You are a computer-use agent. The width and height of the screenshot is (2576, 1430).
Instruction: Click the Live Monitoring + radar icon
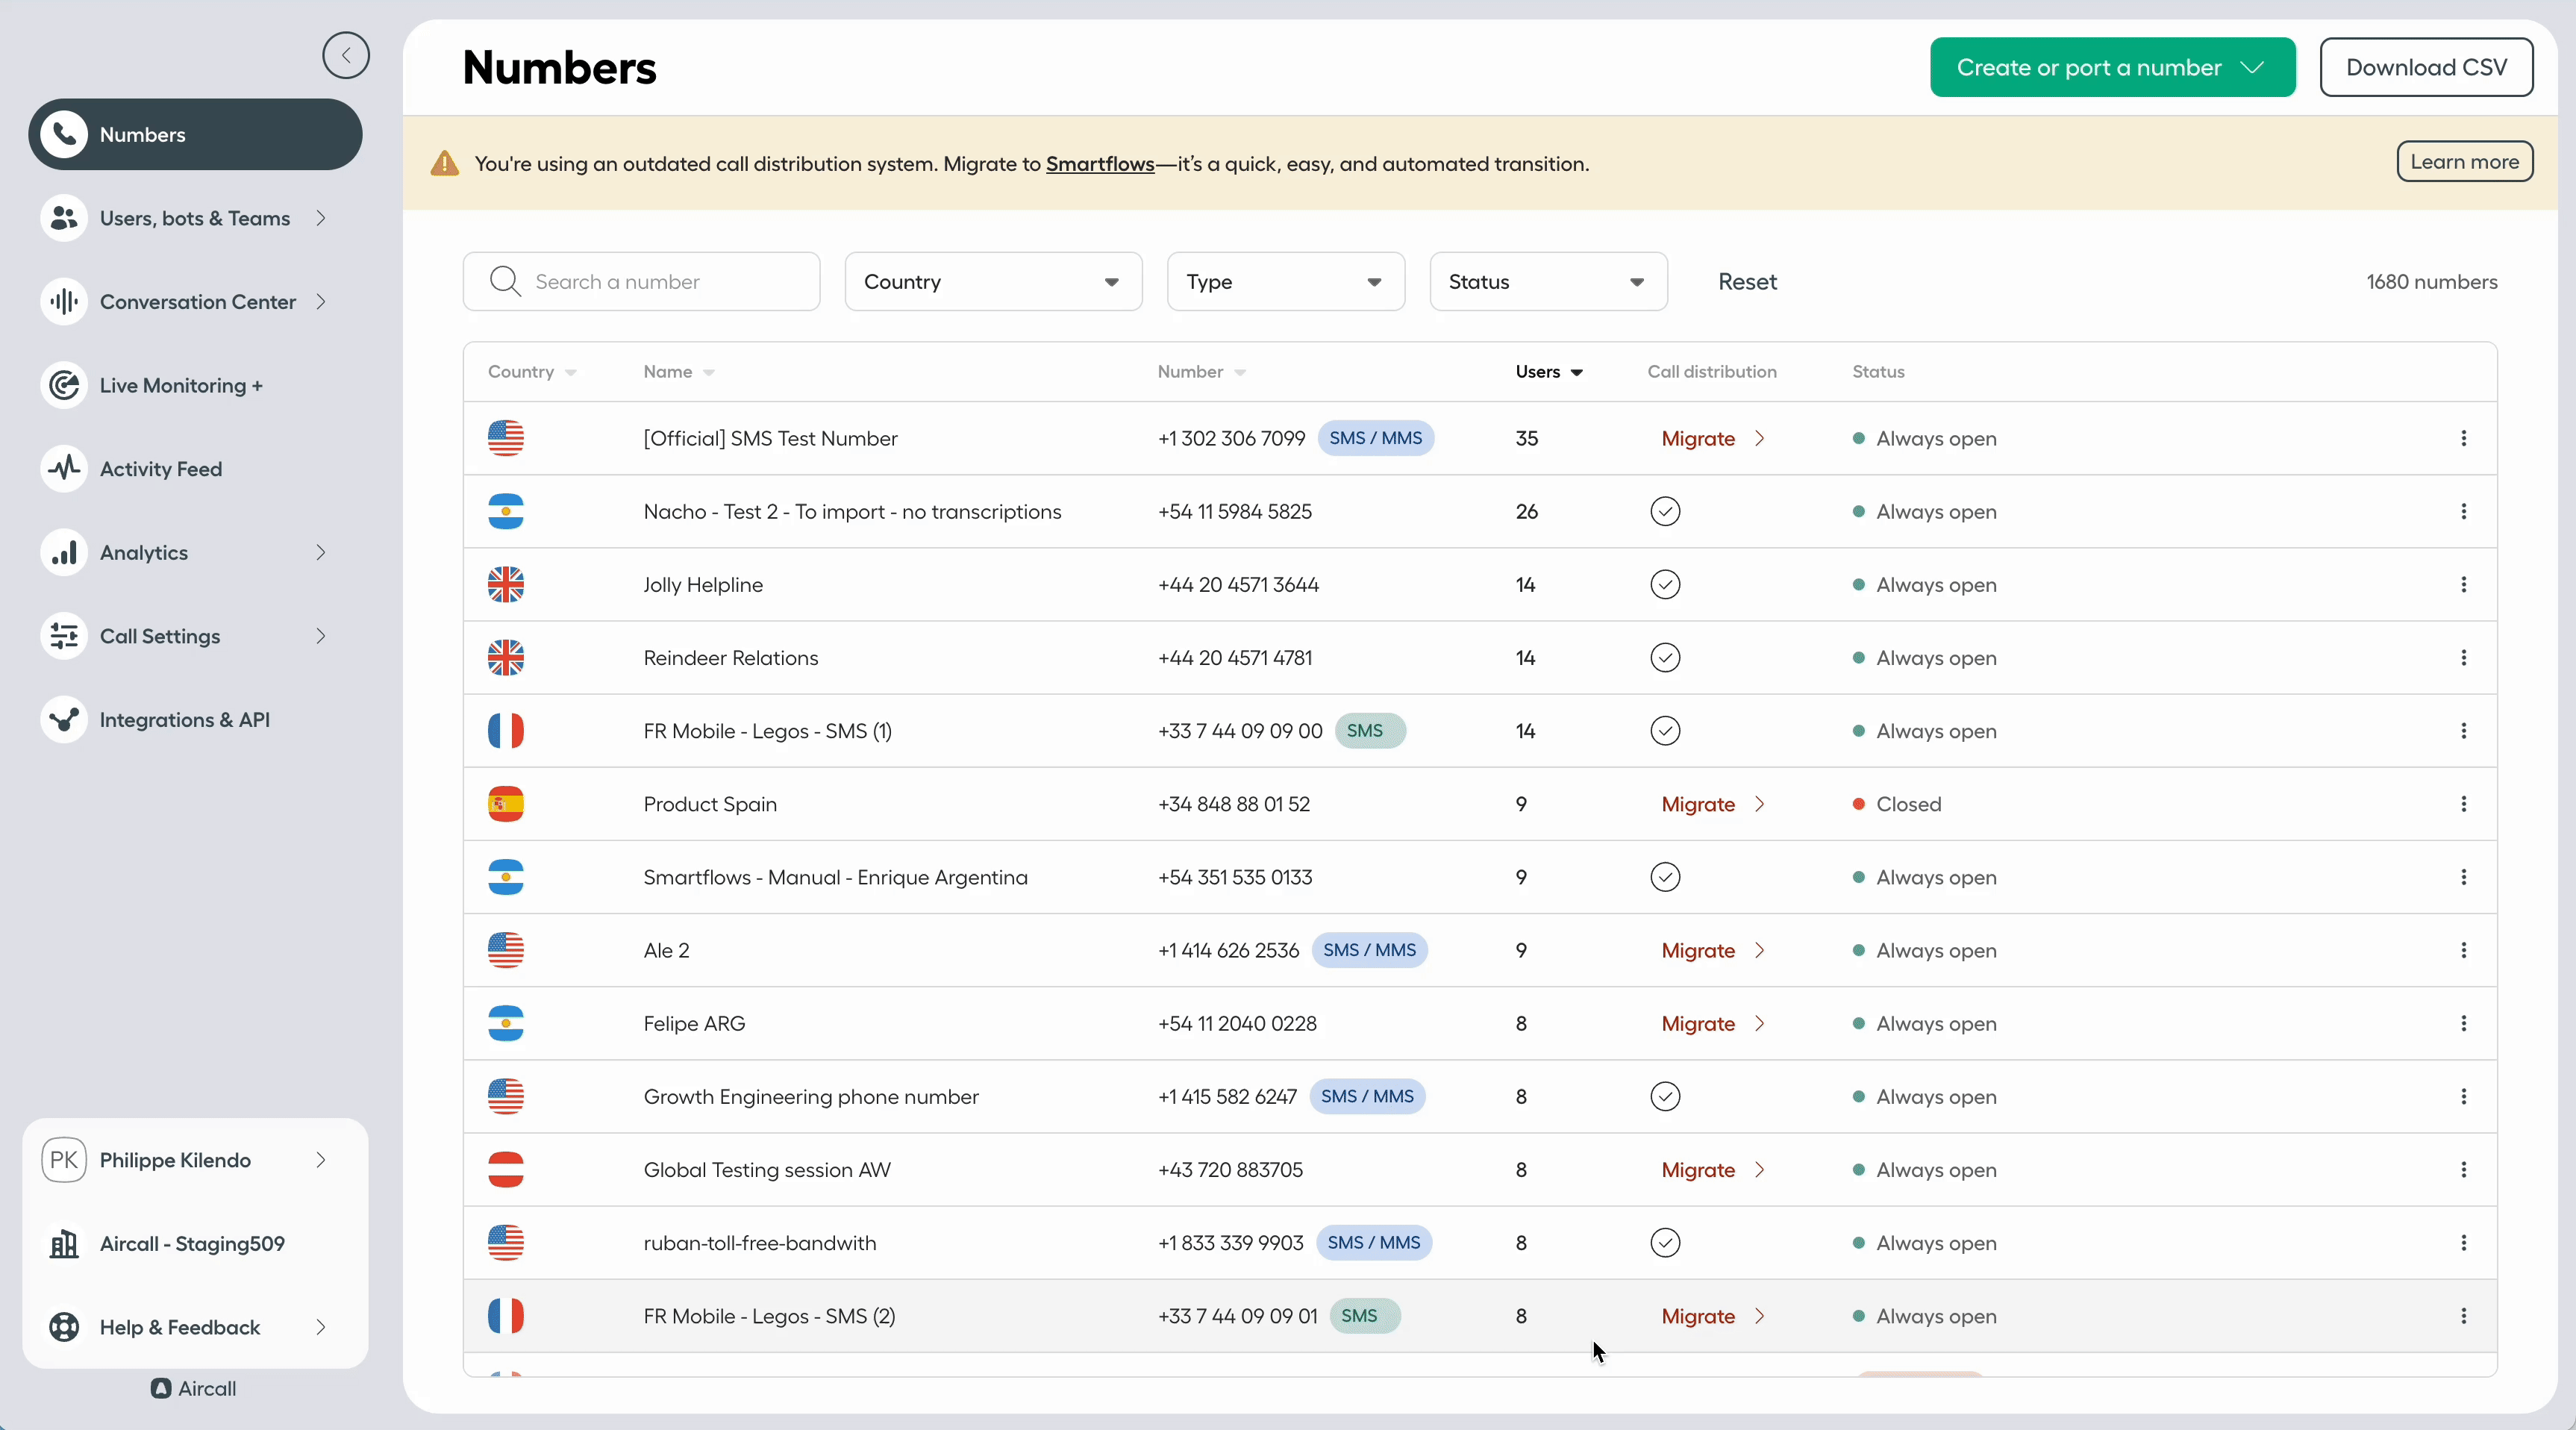(x=65, y=385)
